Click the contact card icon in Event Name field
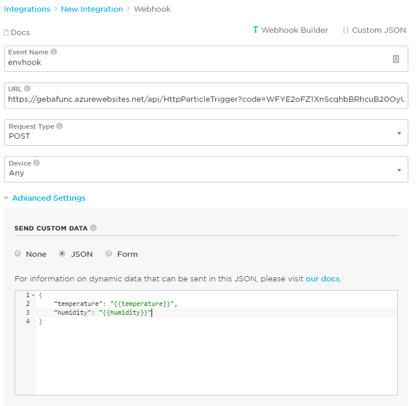This screenshot has height=406, width=420. [396, 59]
